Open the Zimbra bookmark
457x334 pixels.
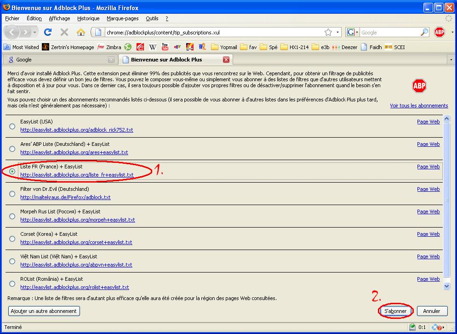(109, 47)
